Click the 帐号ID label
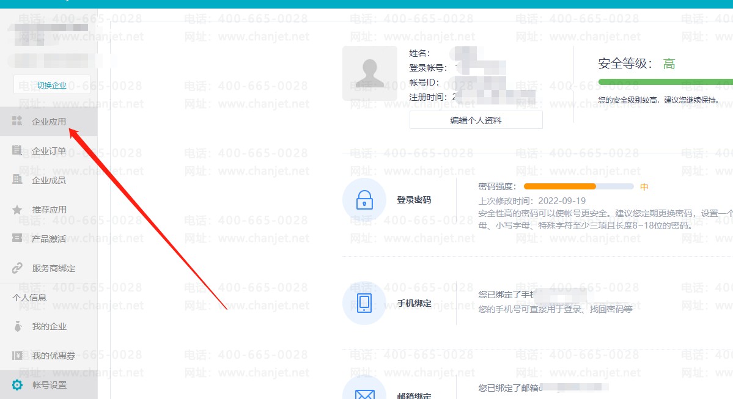 click(x=424, y=82)
